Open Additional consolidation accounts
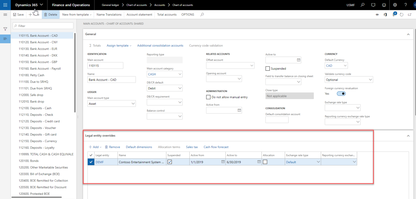 (160, 45)
